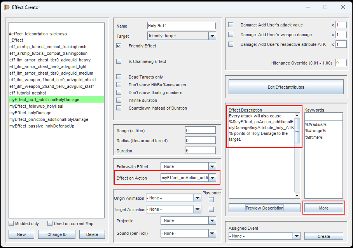Screen dimensions: 353x248
Task: Select myEffect_holyDamage in the effect list
Action: [30, 113]
